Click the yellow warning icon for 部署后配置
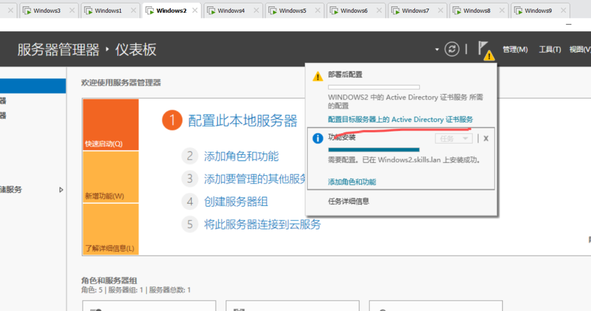 coord(317,76)
